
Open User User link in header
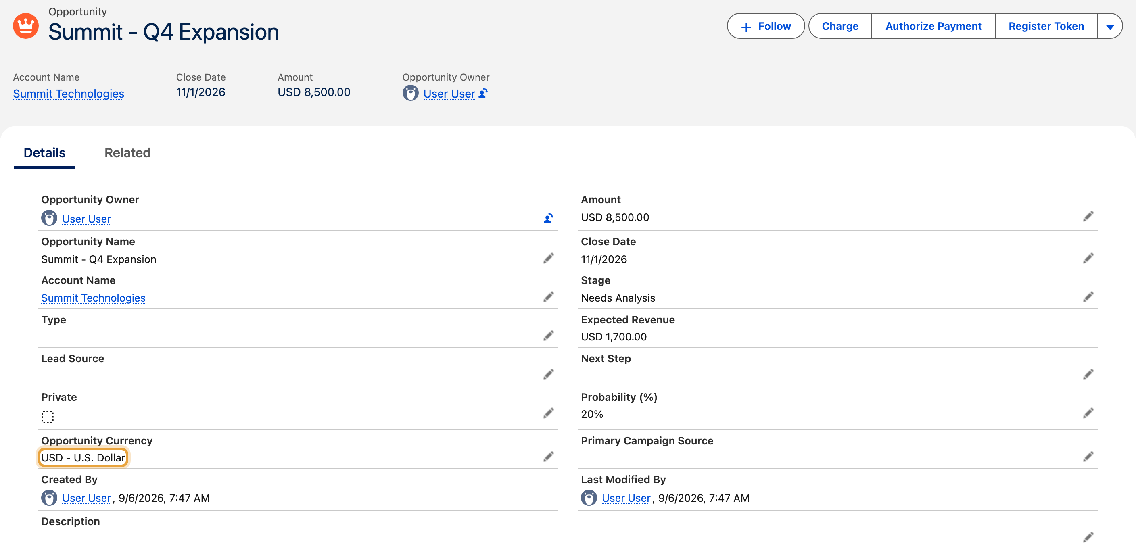(449, 94)
